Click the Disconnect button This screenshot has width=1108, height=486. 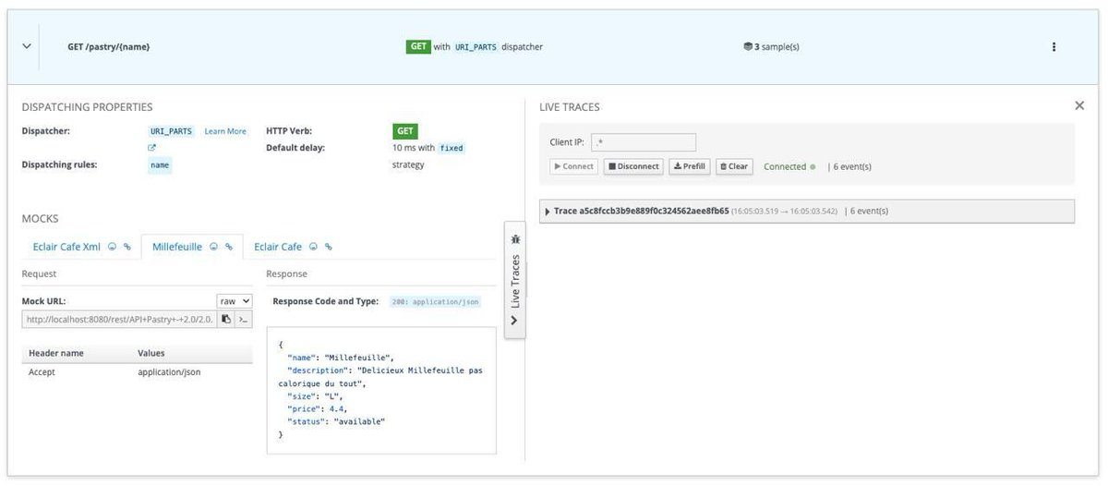pos(634,167)
